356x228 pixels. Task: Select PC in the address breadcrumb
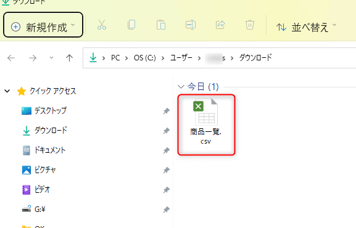[x=115, y=58]
